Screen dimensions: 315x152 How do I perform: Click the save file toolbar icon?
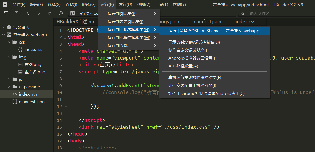click(17, 13)
